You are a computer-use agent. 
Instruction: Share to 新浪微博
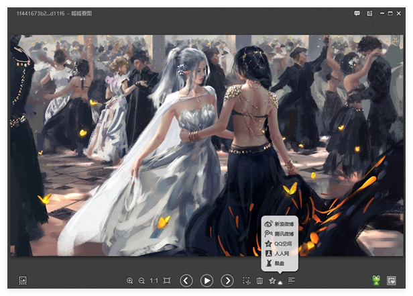[x=279, y=224]
